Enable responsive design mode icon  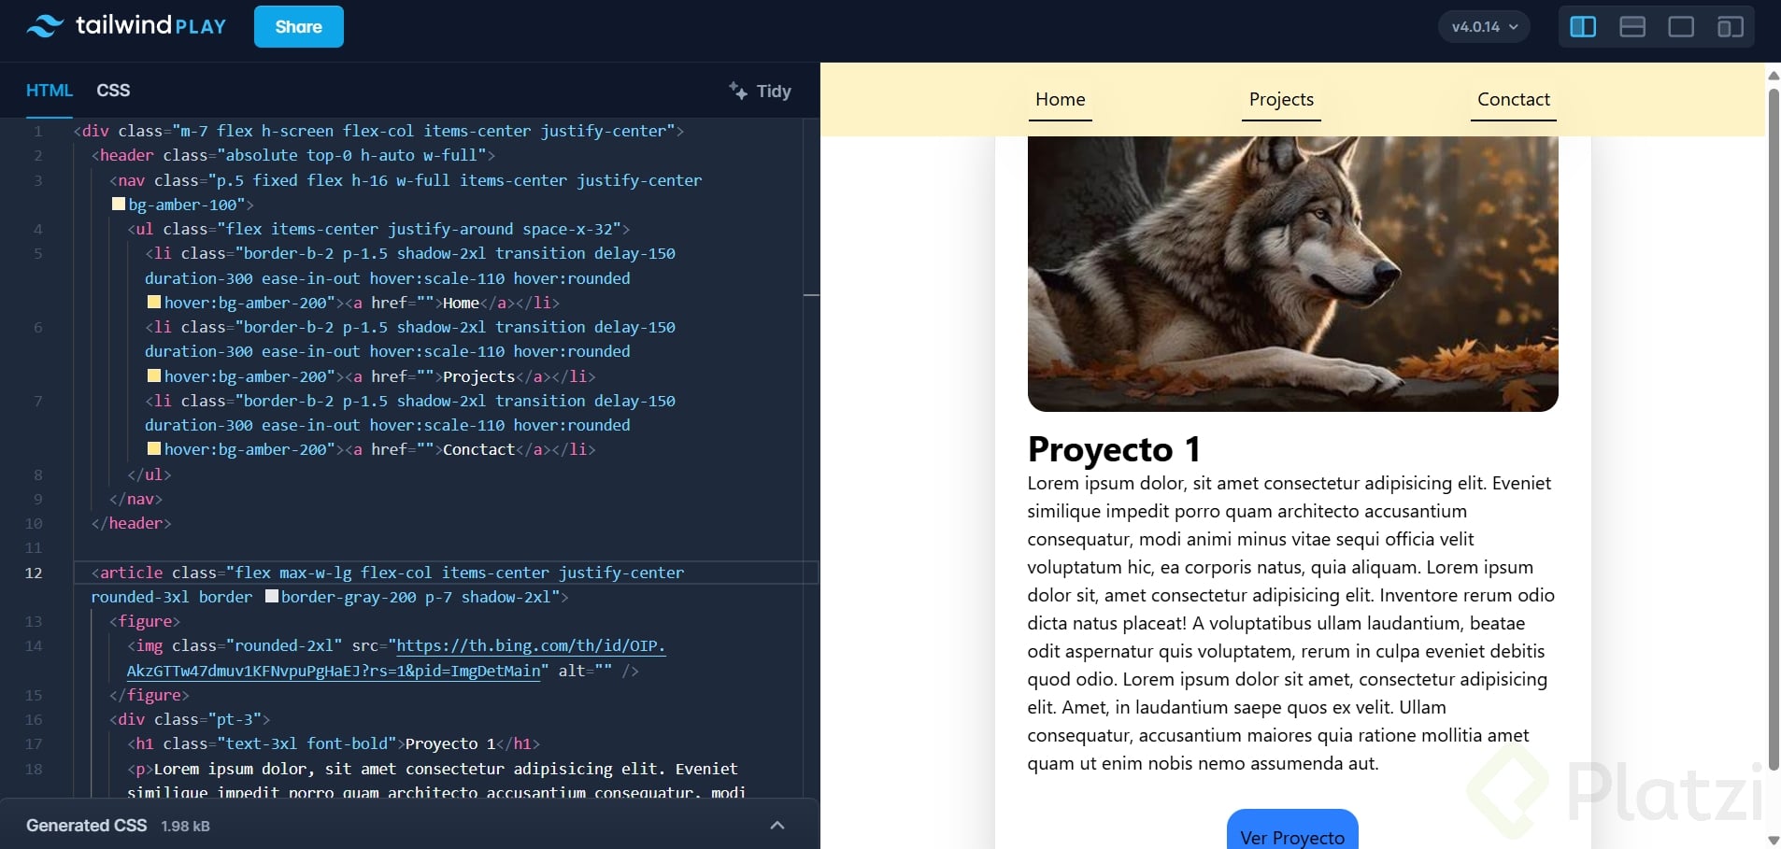[x=1731, y=27]
